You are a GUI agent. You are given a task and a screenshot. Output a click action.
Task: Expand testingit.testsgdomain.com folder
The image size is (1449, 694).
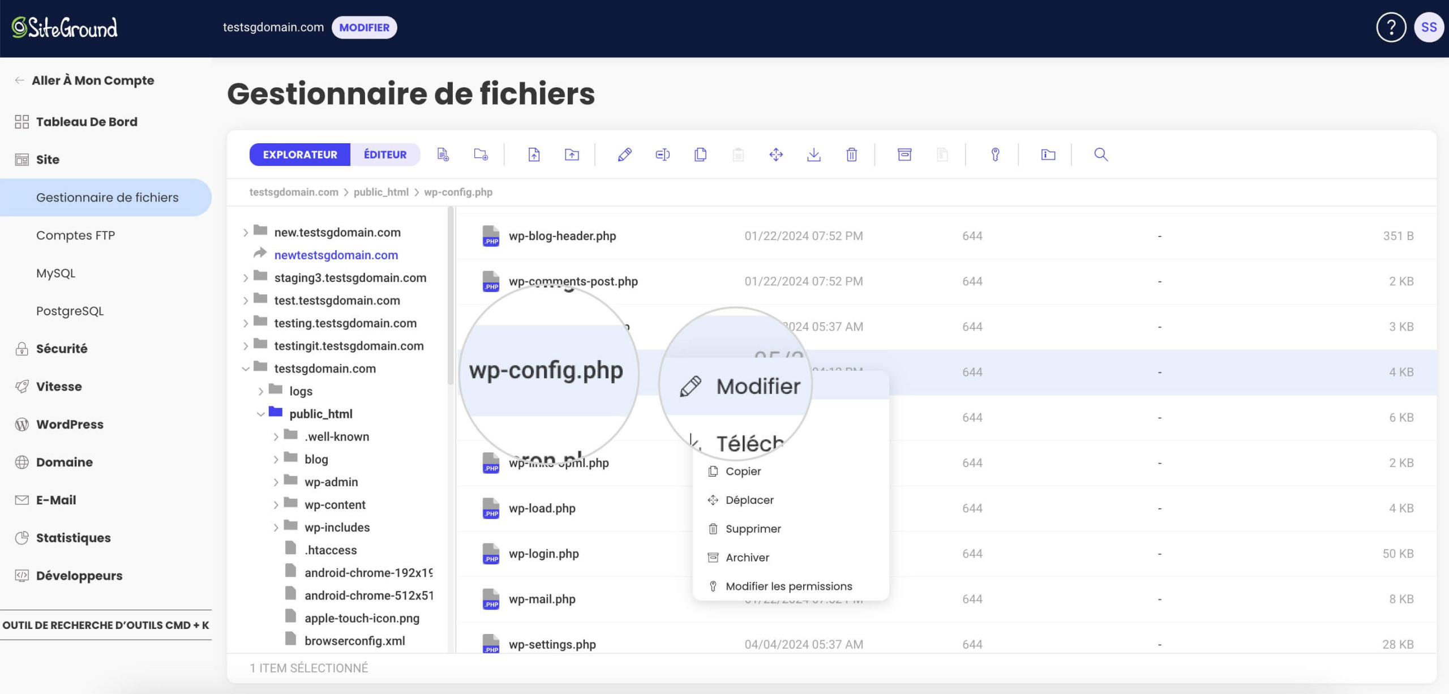pyautogui.click(x=246, y=346)
